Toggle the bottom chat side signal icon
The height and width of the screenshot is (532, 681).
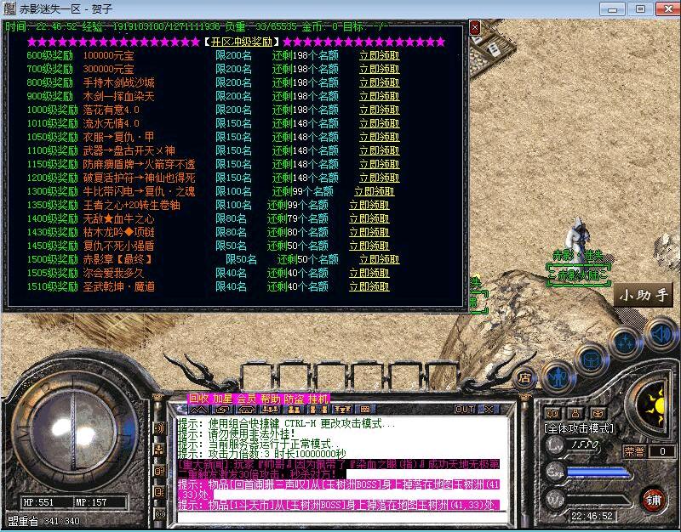tap(159, 514)
